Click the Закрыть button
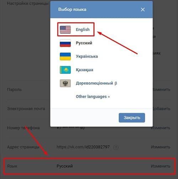The image size is (178, 179). [132, 118]
